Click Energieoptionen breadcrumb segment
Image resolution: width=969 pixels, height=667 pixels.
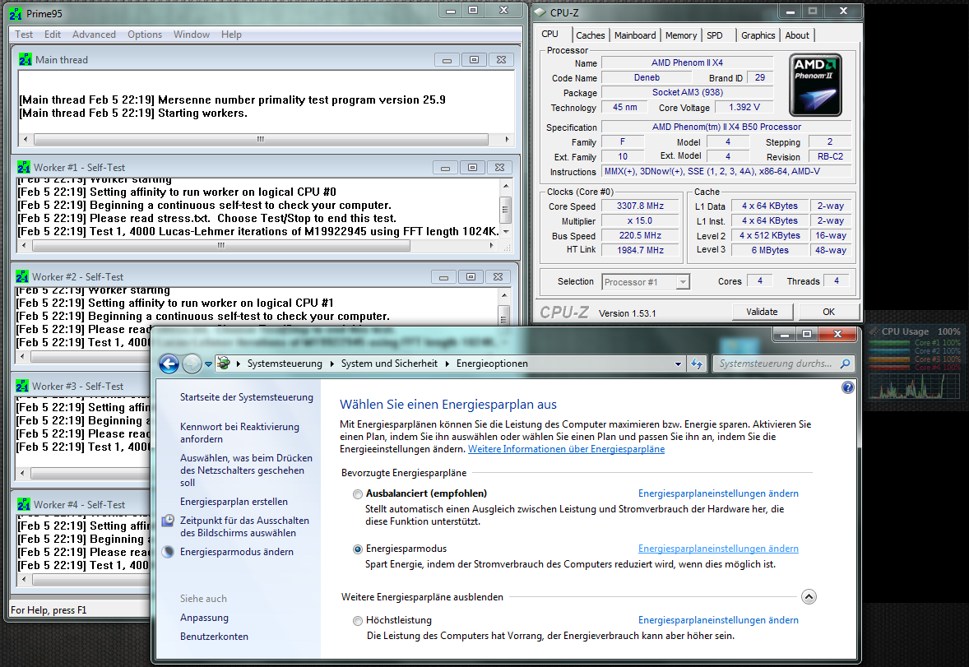[x=492, y=364]
